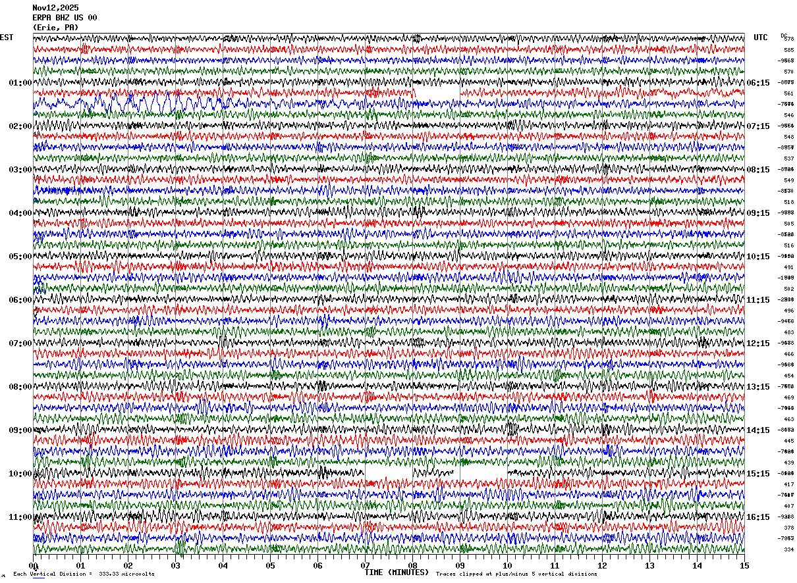Pick minute tick label 00 on axis

(x=34, y=565)
